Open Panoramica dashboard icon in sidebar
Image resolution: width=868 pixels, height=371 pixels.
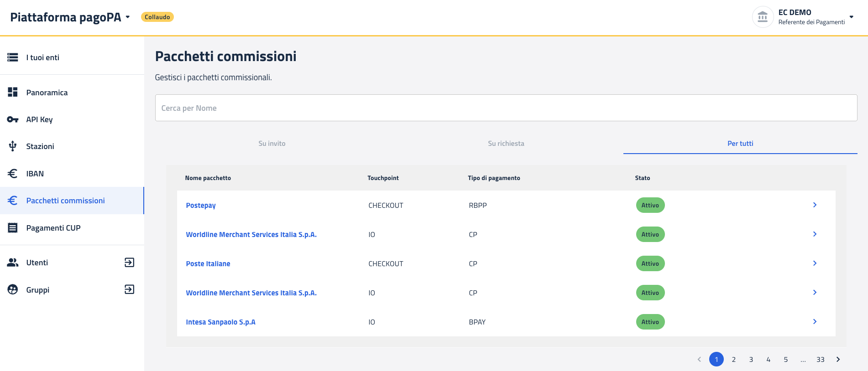(13, 92)
